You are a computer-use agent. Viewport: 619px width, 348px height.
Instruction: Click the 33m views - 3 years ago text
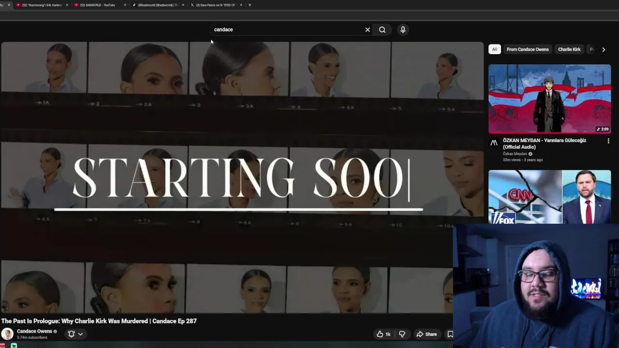[x=523, y=160]
